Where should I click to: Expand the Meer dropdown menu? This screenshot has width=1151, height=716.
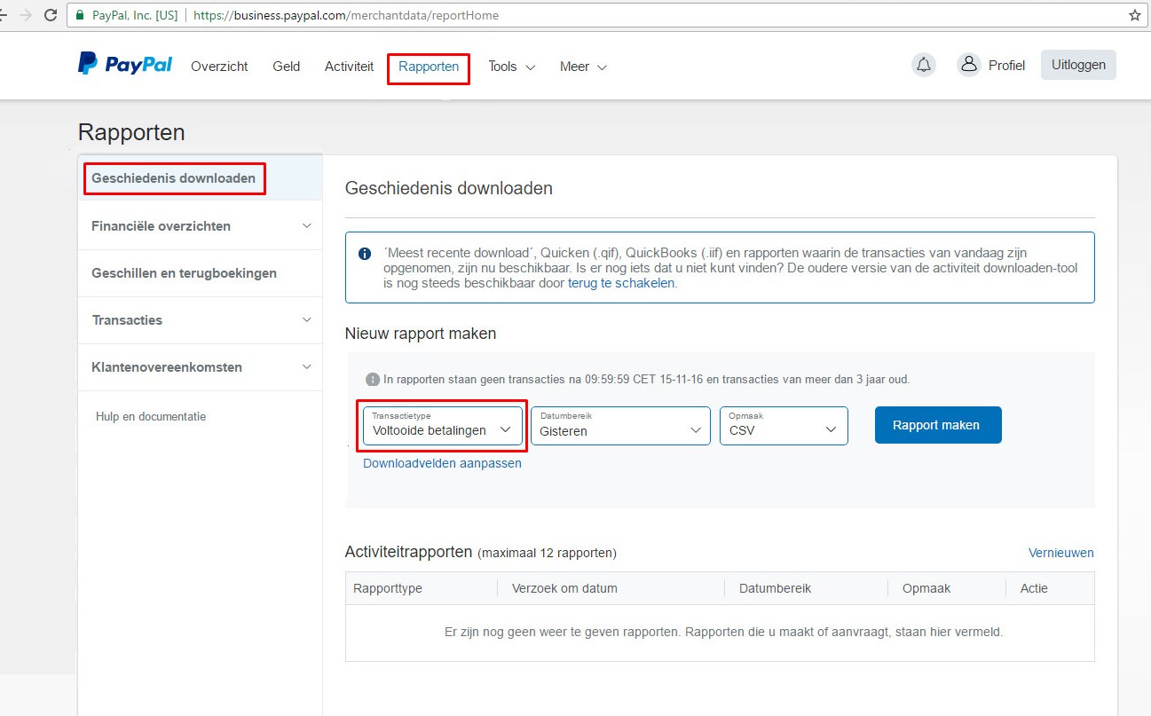[x=583, y=67]
